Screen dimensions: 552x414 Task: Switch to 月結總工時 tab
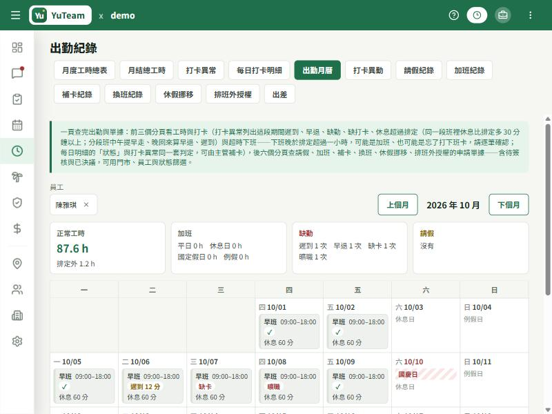pos(146,70)
